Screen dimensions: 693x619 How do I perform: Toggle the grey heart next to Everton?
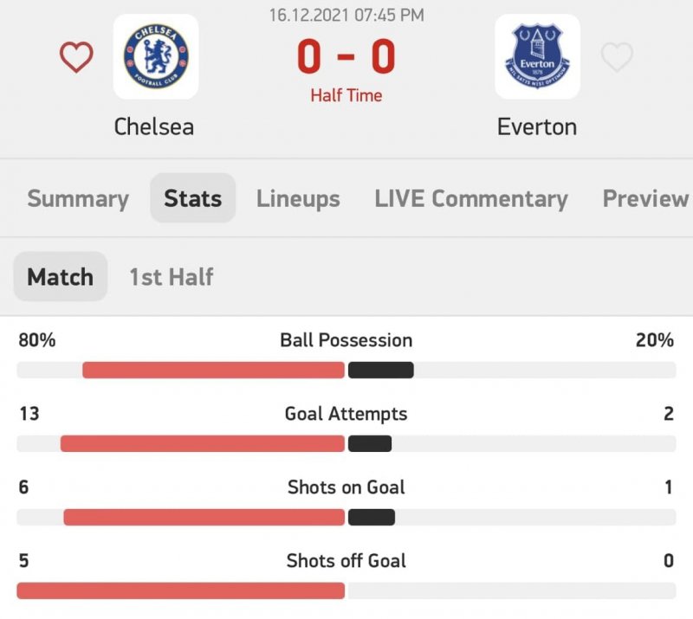pyautogui.click(x=617, y=57)
